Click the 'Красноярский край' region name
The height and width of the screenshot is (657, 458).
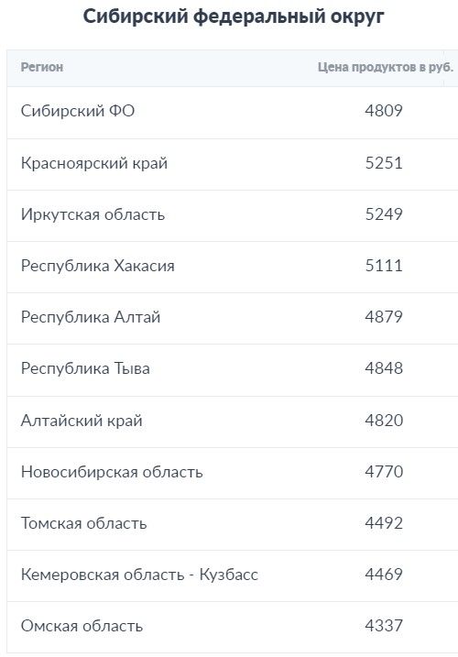coord(94,163)
